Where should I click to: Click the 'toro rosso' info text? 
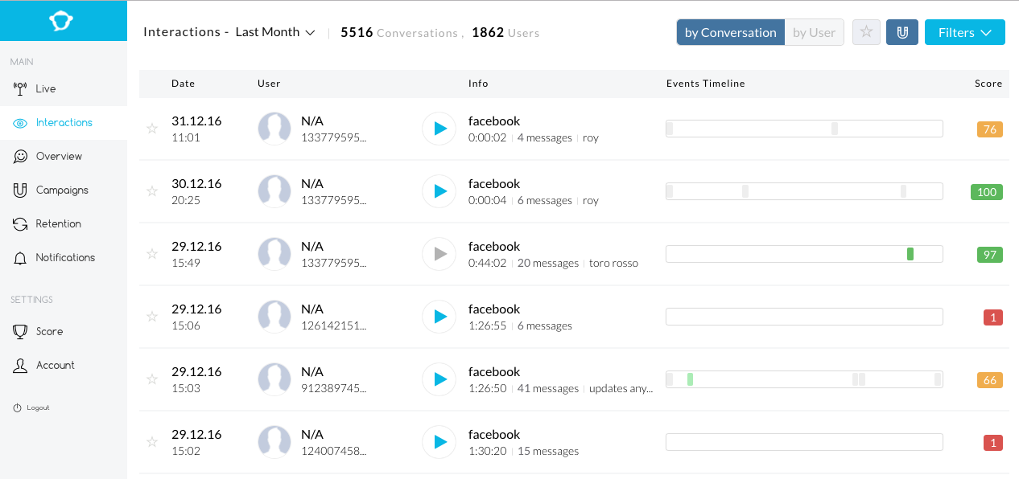613,263
